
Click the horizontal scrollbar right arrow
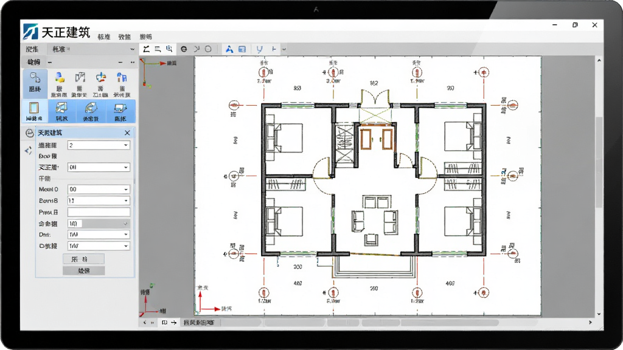[590, 323]
